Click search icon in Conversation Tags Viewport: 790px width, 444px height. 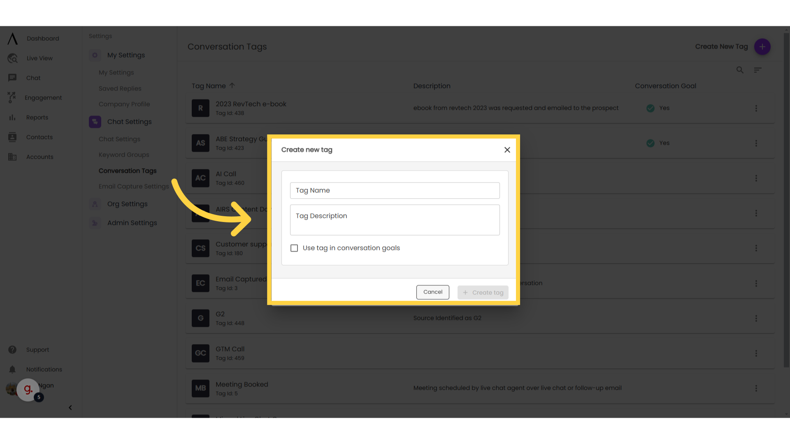(x=740, y=70)
